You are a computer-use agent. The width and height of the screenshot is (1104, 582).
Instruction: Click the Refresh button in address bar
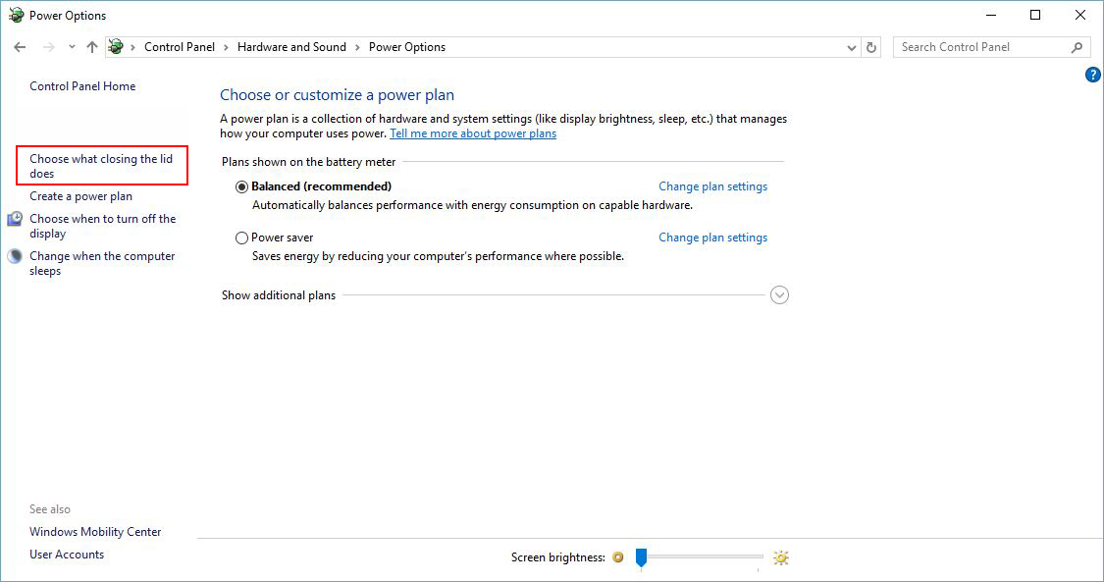(871, 47)
